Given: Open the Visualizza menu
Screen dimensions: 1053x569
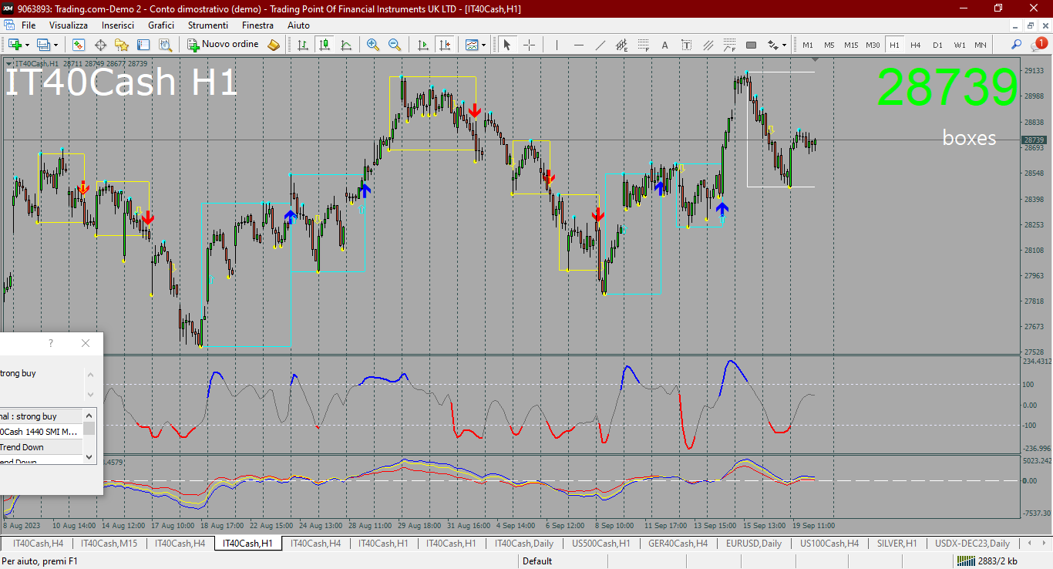Looking at the screenshot, I should click(x=69, y=25).
